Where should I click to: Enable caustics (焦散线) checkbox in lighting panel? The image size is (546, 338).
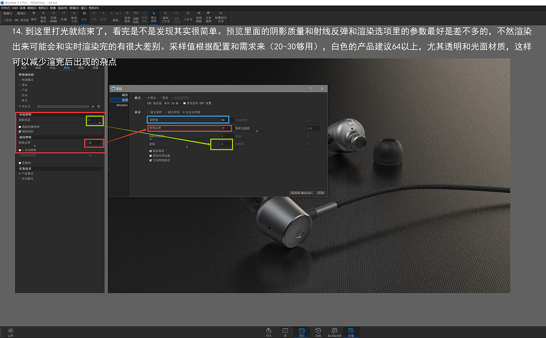[x=20, y=163]
